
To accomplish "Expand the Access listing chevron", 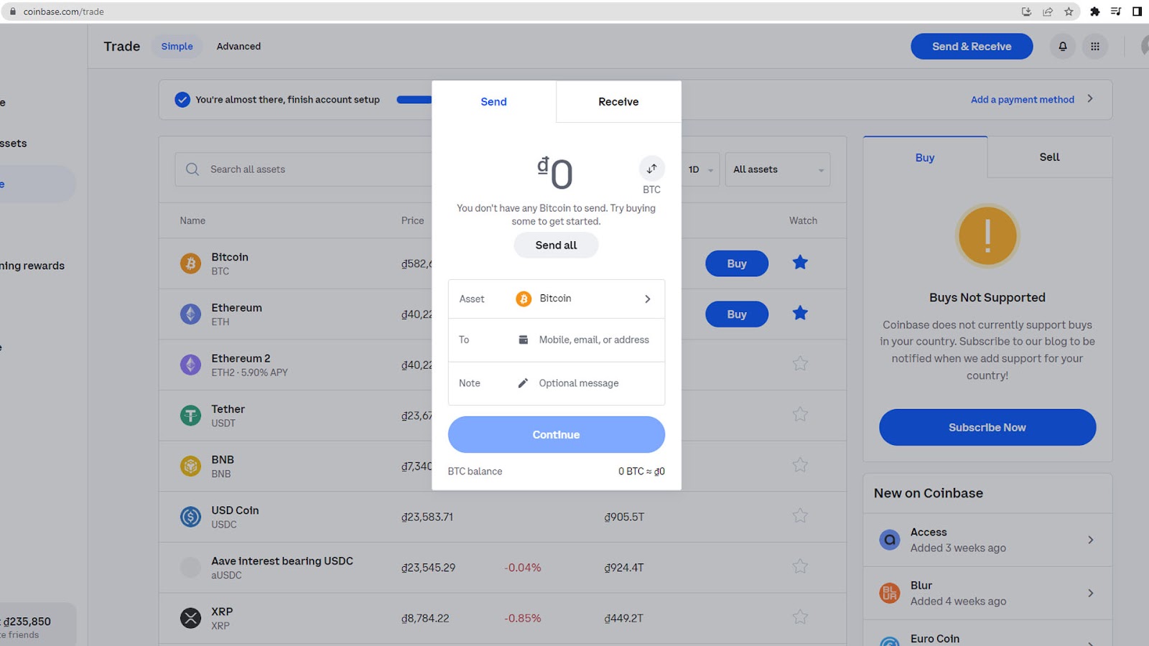I will [1090, 540].
